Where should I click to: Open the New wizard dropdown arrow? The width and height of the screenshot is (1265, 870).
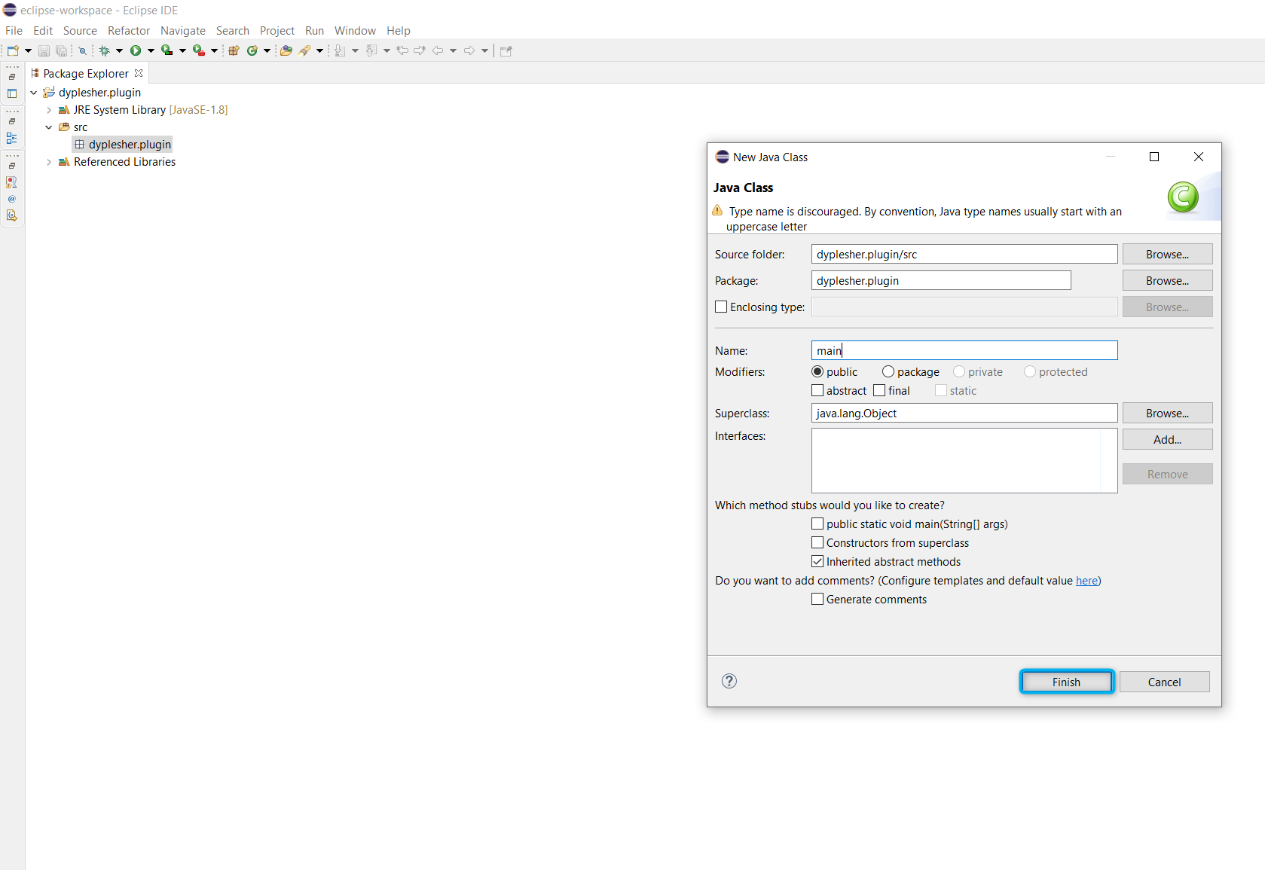coord(28,50)
